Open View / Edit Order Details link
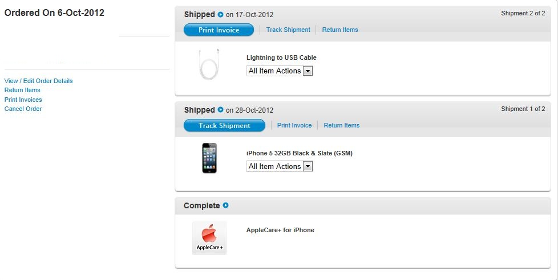Screen dimensions: 558x280 coord(38,81)
